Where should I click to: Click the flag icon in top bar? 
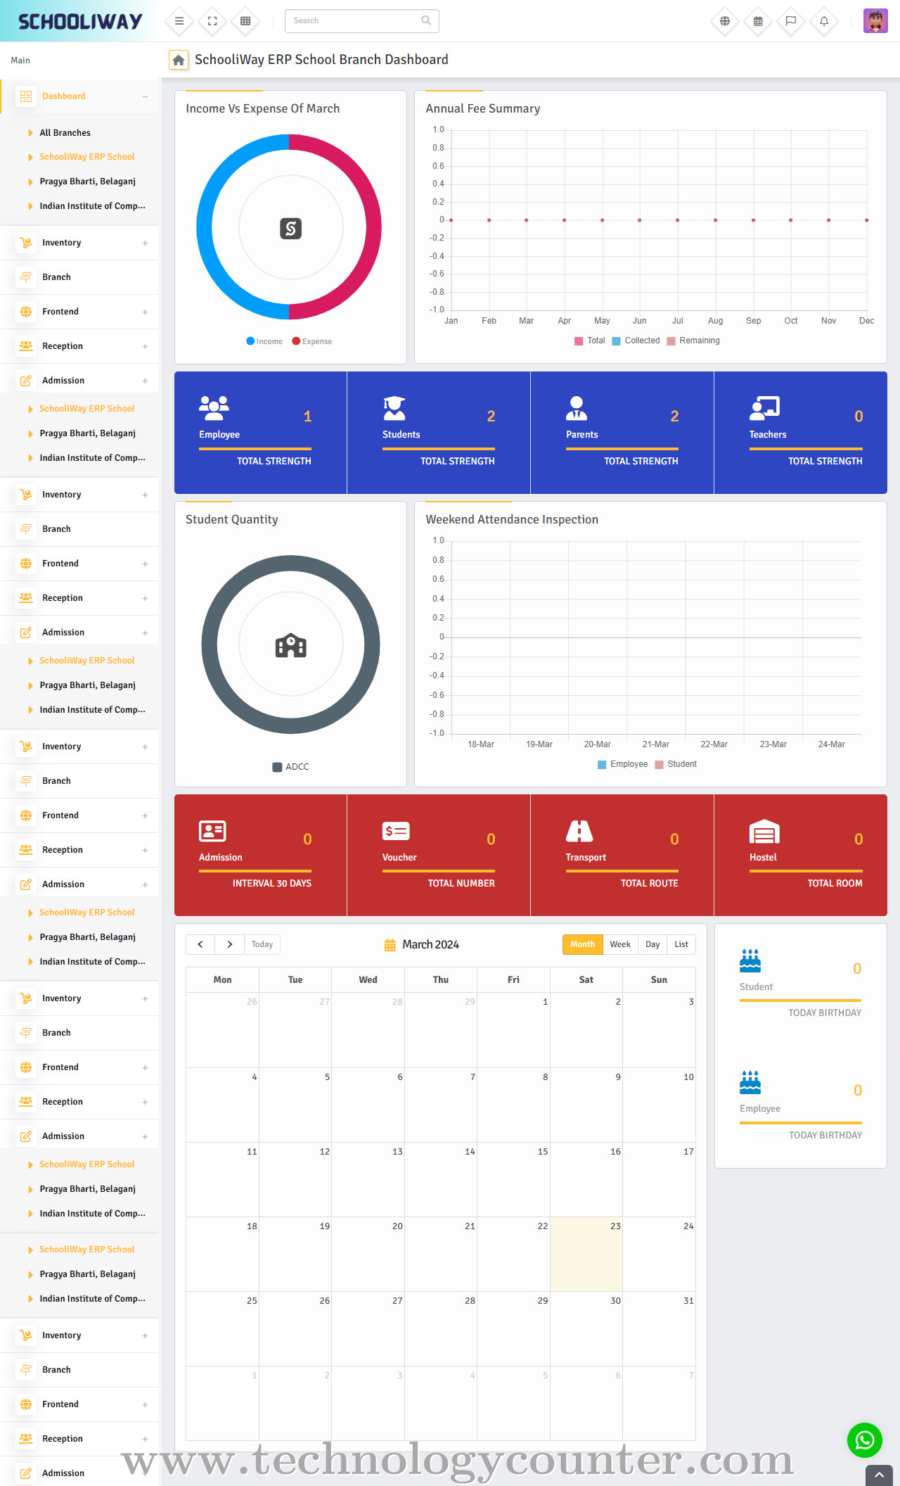791,21
